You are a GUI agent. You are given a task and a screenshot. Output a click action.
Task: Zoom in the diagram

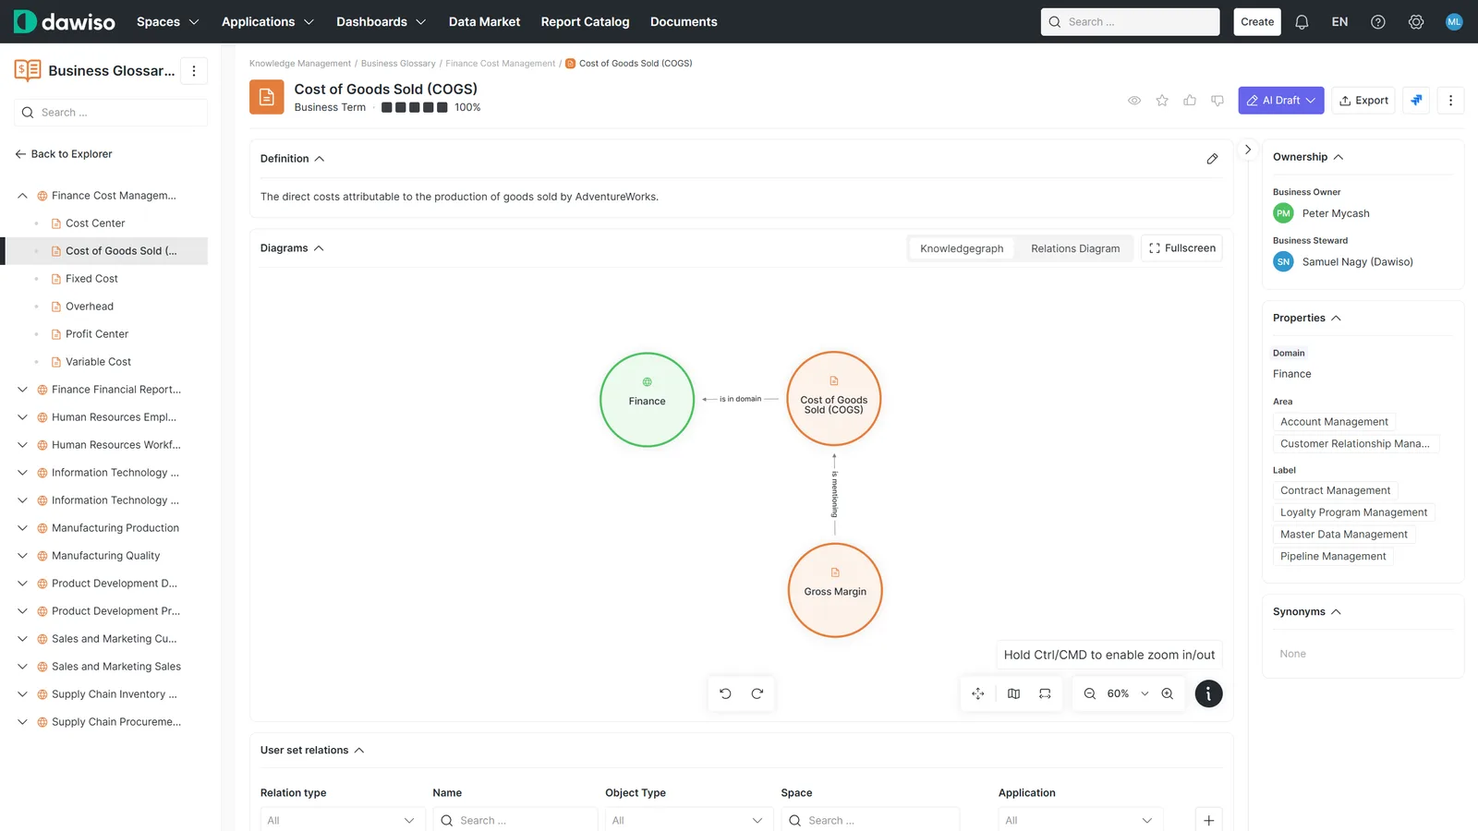[1168, 693]
